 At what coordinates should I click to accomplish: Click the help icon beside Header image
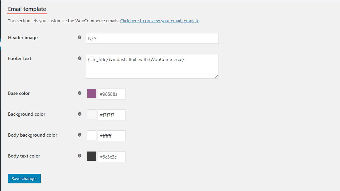coord(80,37)
